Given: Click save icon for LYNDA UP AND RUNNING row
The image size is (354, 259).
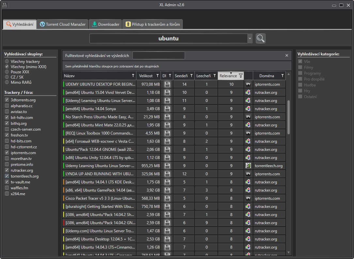Looking at the screenshot, I should click(x=167, y=174).
